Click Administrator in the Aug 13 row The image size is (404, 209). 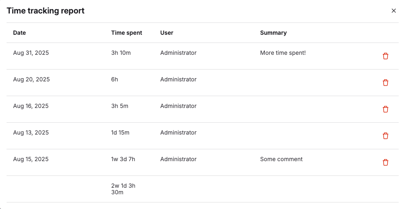(x=178, y=133)
